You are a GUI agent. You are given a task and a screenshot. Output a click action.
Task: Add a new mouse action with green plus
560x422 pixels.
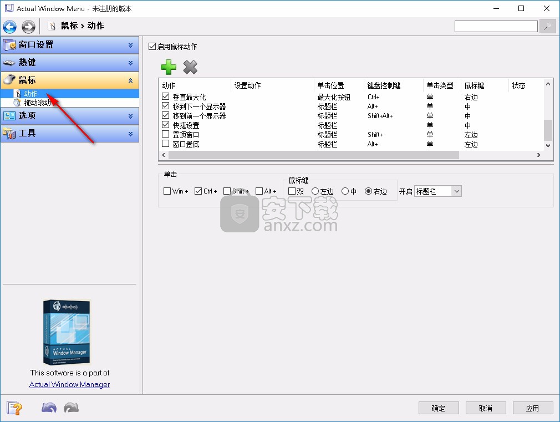(169, 67)
